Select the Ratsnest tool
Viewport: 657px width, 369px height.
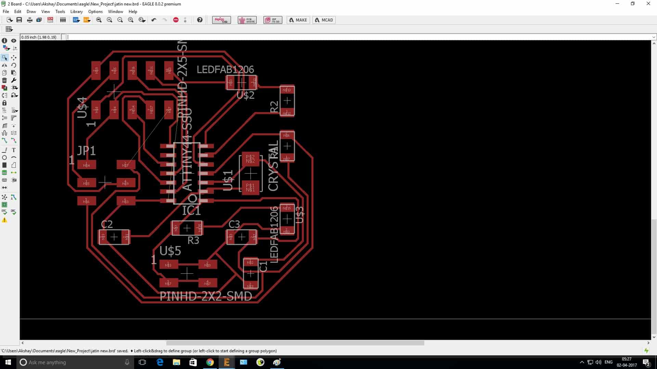[x=4, y=197]
